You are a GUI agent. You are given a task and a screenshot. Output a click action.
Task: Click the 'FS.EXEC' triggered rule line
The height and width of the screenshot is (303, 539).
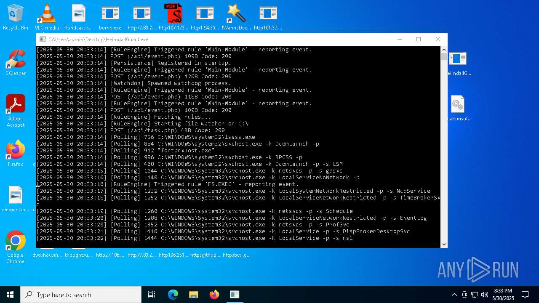pos(168,184)
